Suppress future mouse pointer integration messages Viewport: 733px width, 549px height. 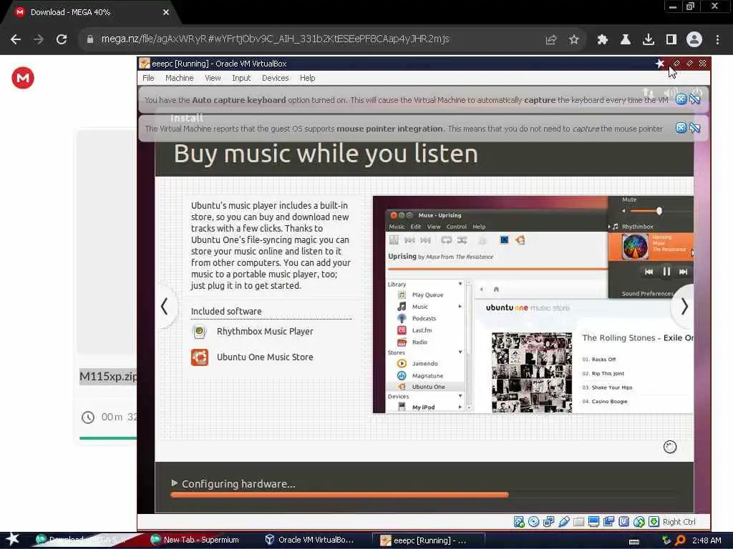694,128
